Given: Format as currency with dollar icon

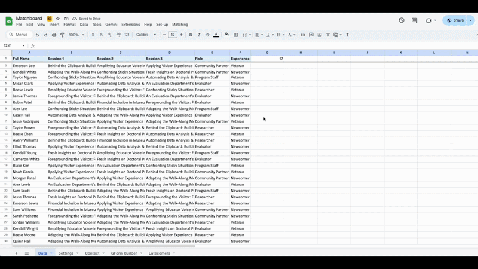Looking at the screenshot, I should tap(93, 35).
